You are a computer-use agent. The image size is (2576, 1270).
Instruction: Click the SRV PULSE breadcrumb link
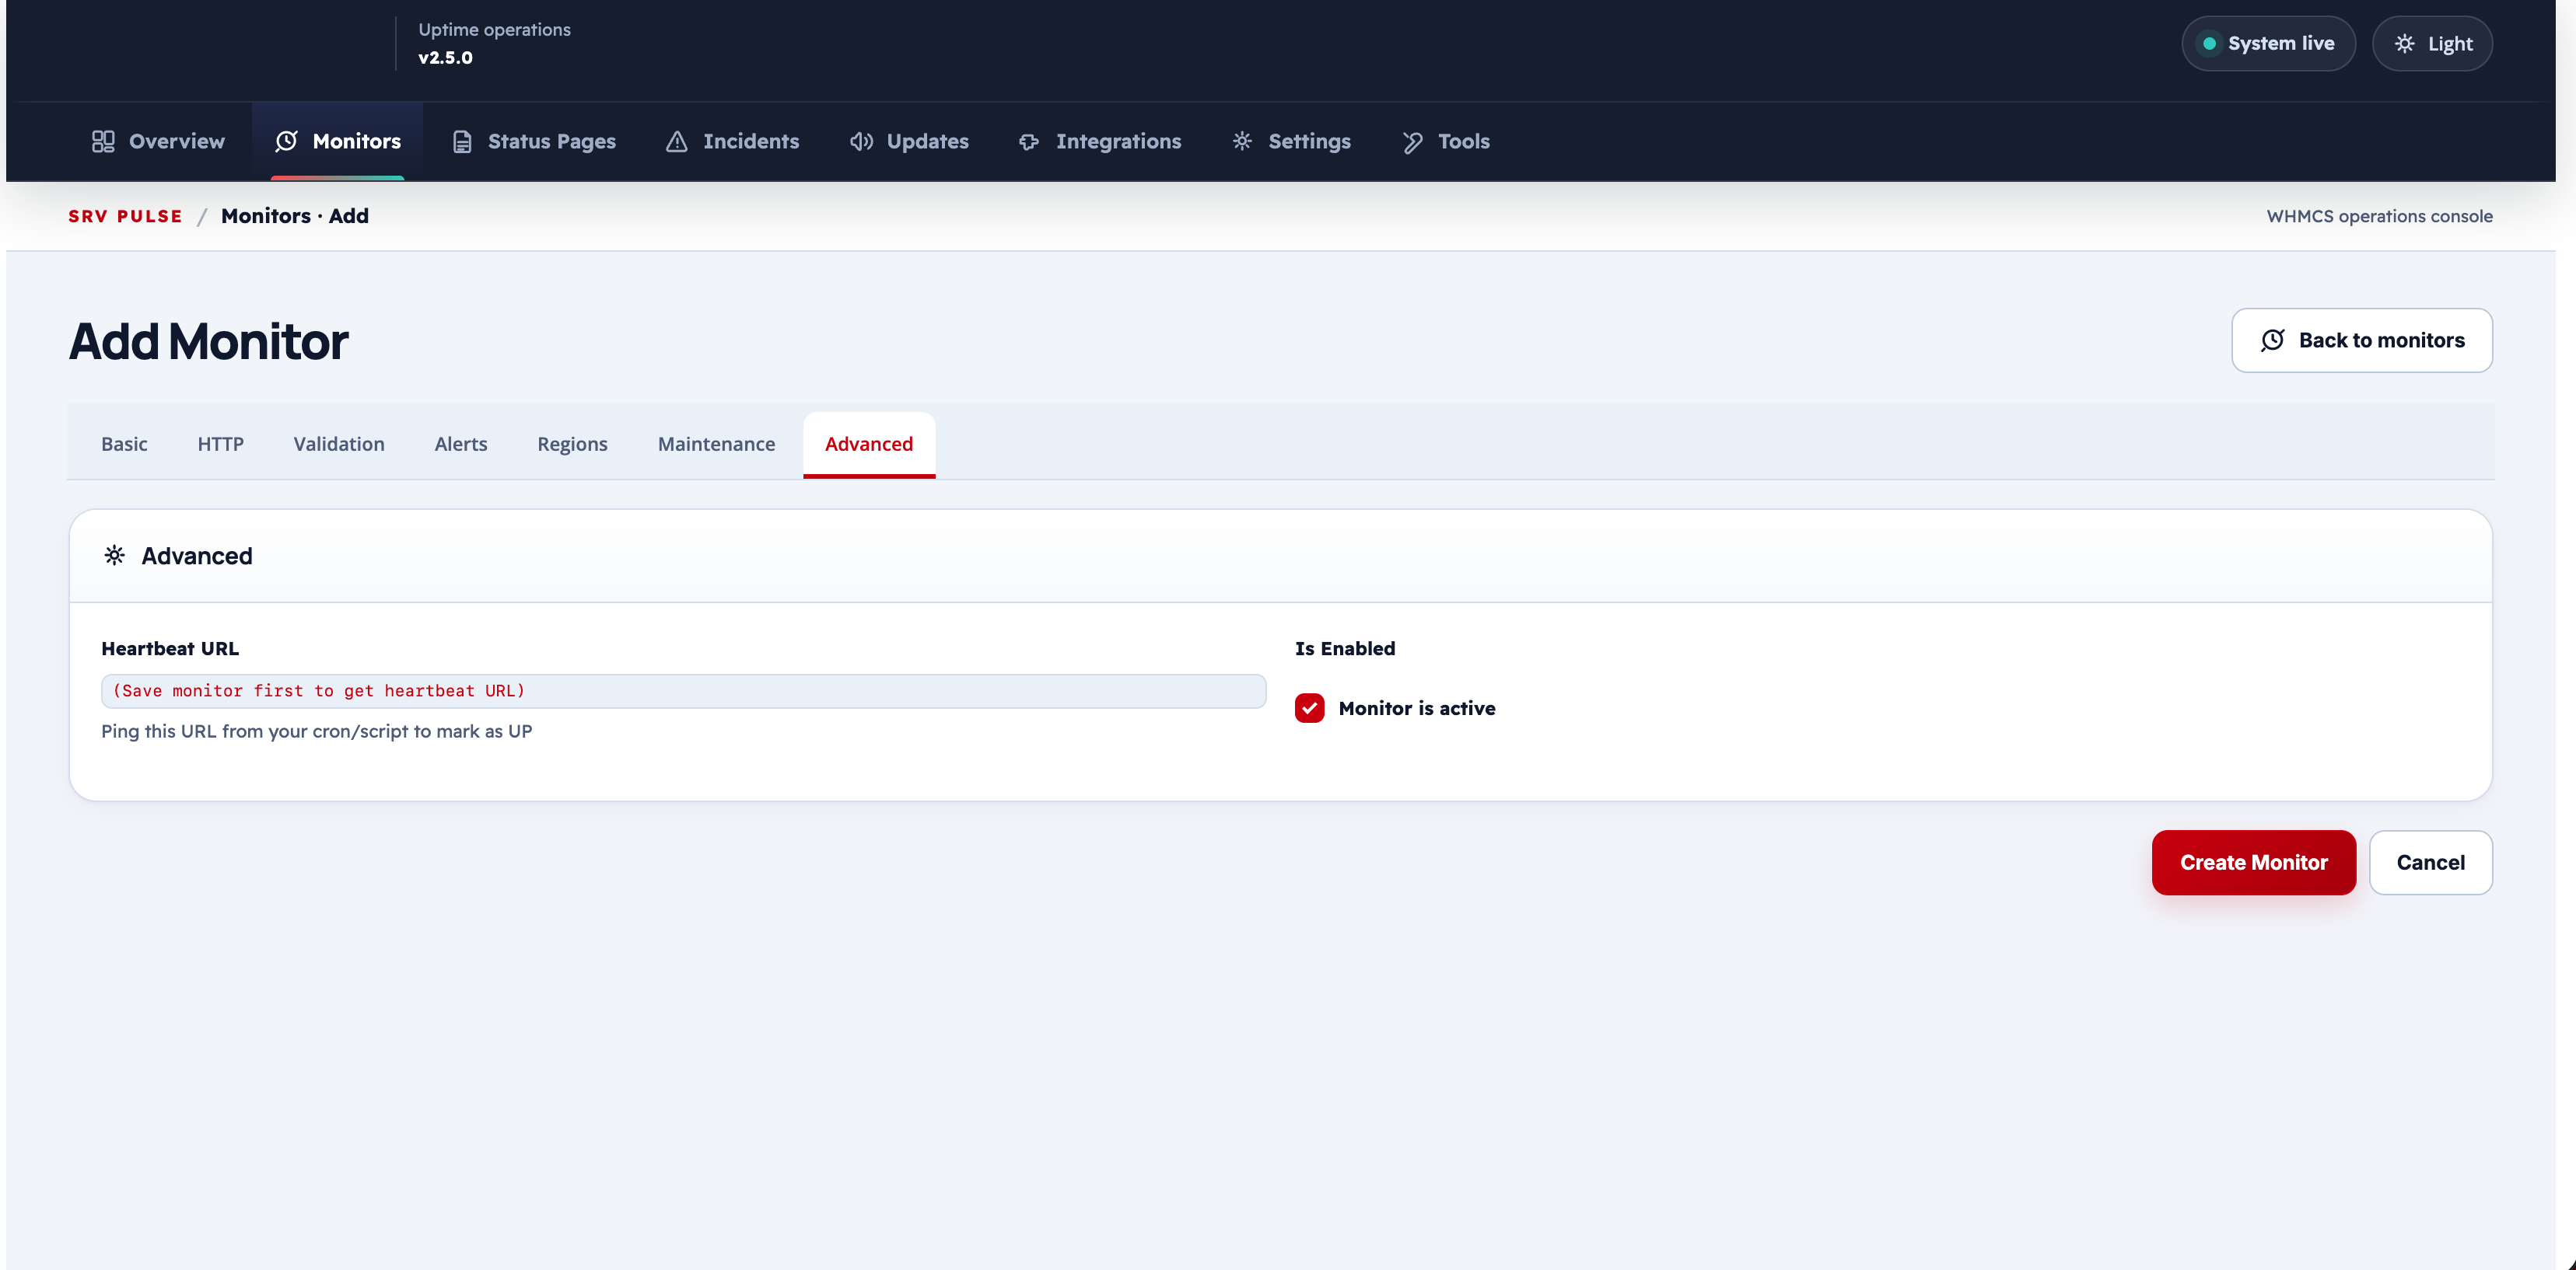125,216
